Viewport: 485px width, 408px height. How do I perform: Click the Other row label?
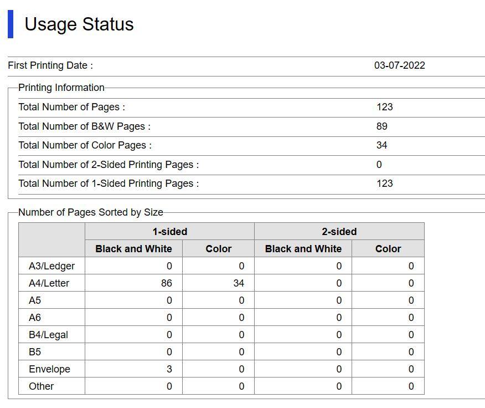coord(41,386)
